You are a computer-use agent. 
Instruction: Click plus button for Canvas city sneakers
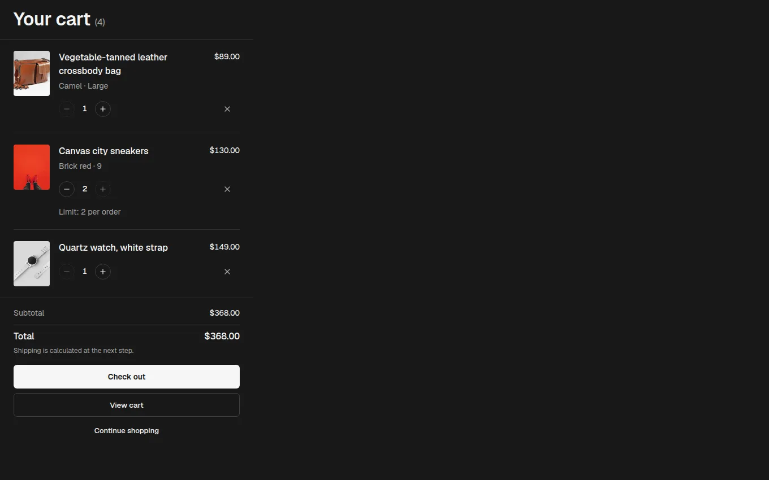(103, 189)
